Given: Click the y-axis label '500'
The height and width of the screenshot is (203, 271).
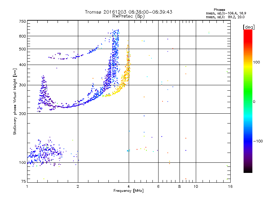Looking at the screenshot, I should (x=23, y=49).
